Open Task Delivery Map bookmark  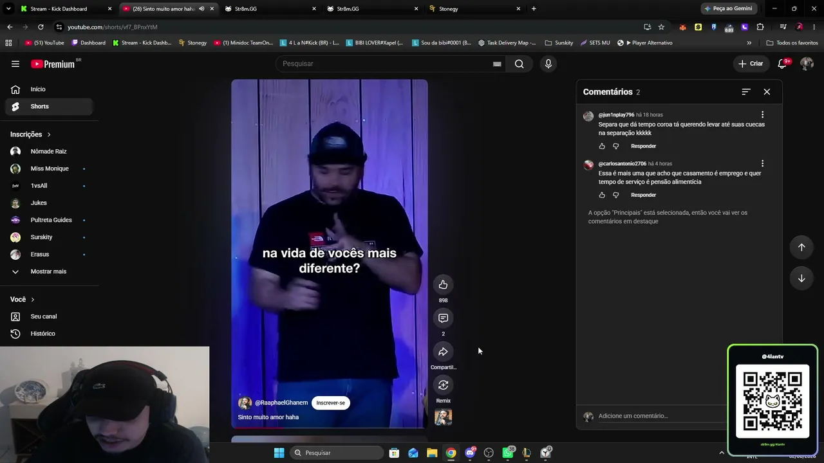(507, 43)
